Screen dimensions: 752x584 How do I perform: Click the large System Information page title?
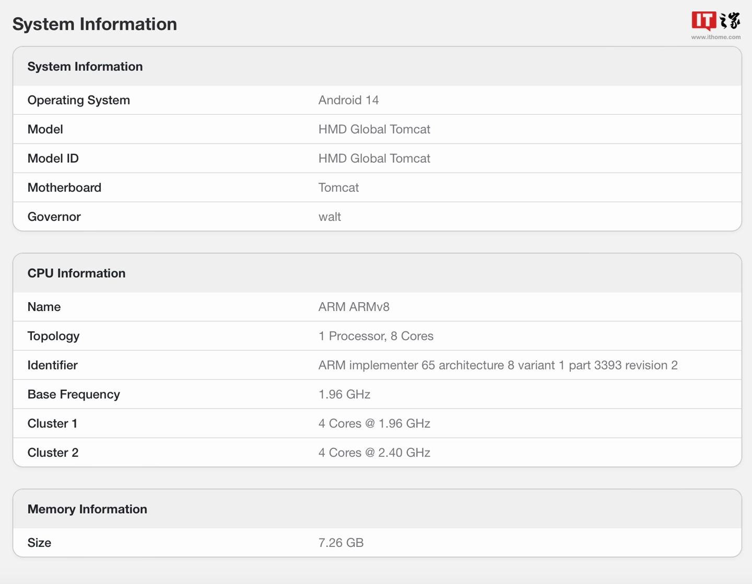point(95,24)
